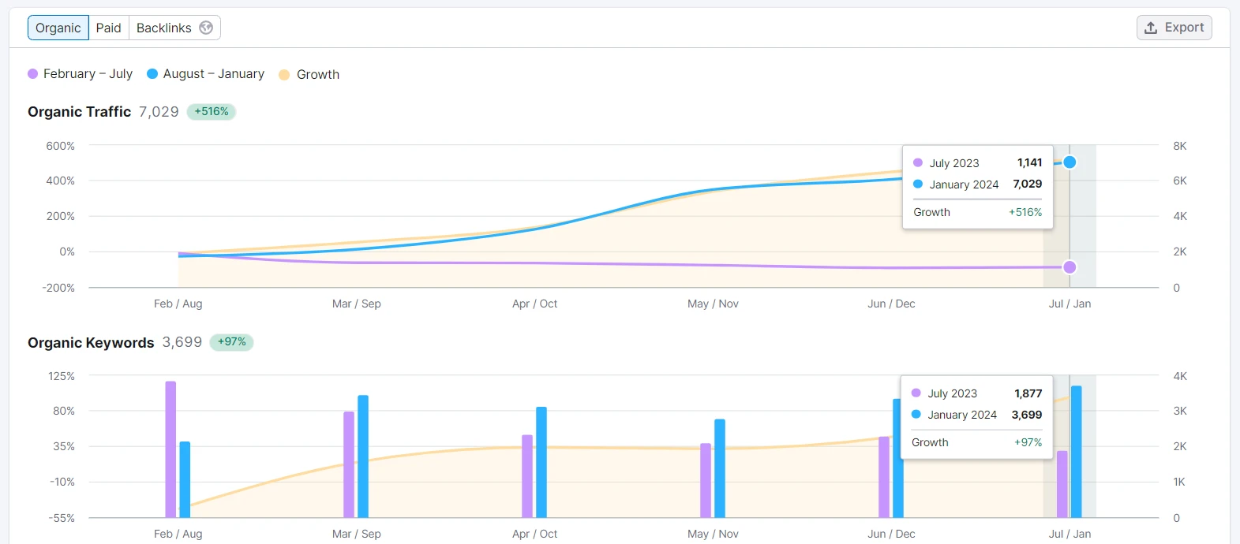Click the blue August – January legend dot

click(x=152, y=74)
